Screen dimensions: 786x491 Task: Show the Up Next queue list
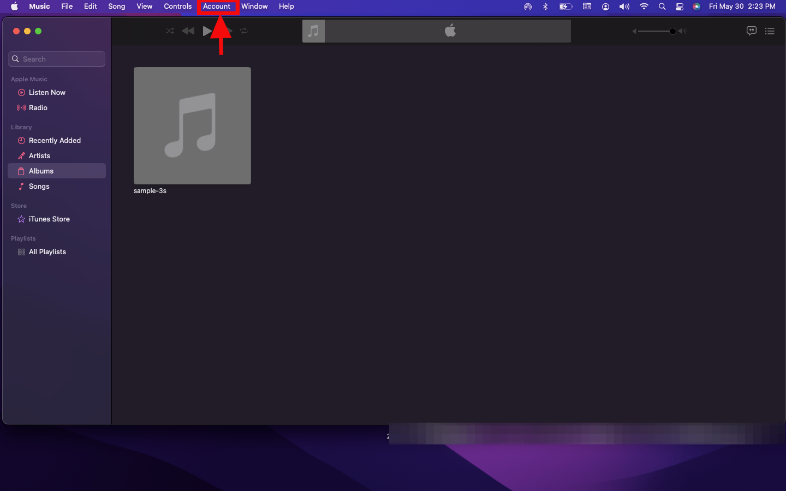[x=770, y=31]
